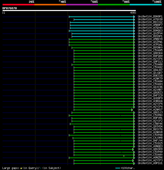Click the arrowhead ending the UniRef100_A7Q038 bar
164x170 pixels.
click(134, 19)
